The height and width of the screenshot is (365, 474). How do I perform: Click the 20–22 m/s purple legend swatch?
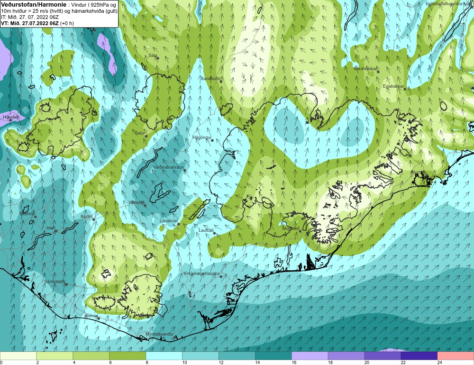point(383,356)
